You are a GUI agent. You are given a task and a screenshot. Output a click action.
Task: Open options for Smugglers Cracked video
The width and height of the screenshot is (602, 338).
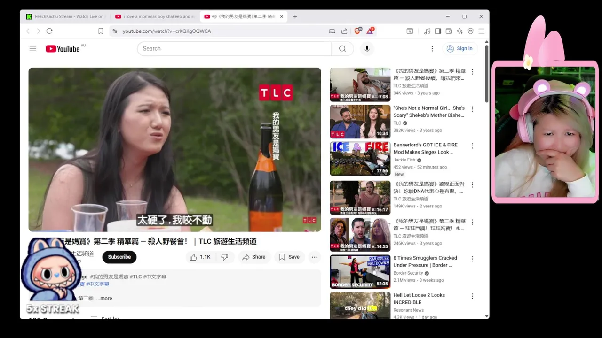pos(472,259)
